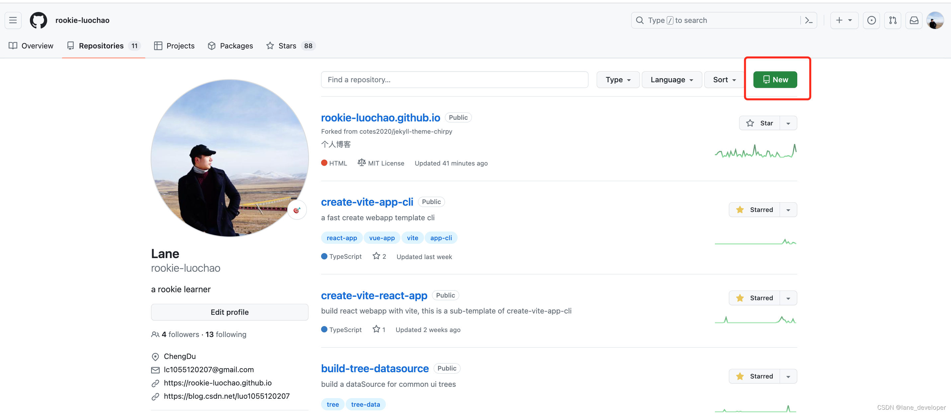Click the Edit profile button
The width and height of the screenshot is (951, 414).
point(229,311)
